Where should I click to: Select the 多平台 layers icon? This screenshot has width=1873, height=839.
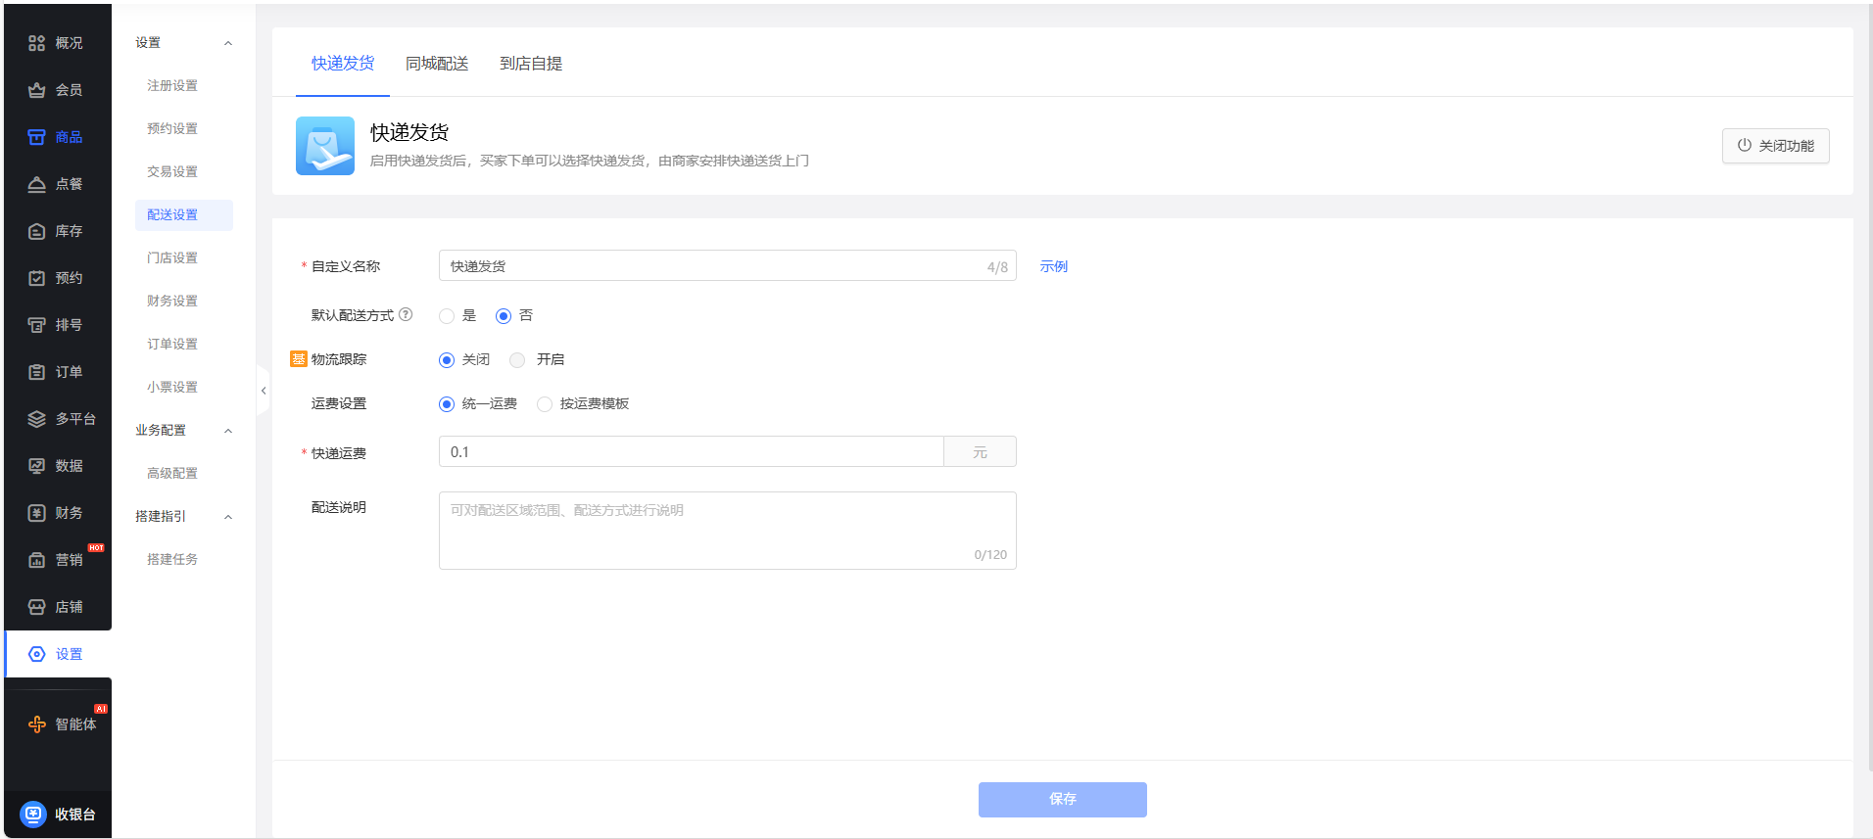pos(36,419)
